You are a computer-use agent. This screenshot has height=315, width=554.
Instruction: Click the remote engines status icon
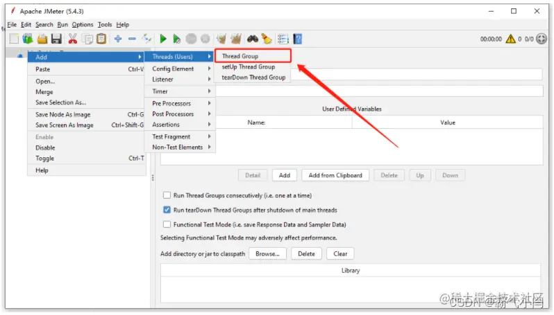pyautogui.click(x=542, y=39)
